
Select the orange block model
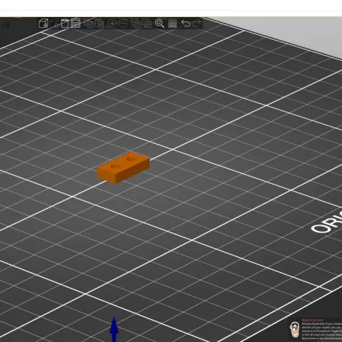point(123,168)
